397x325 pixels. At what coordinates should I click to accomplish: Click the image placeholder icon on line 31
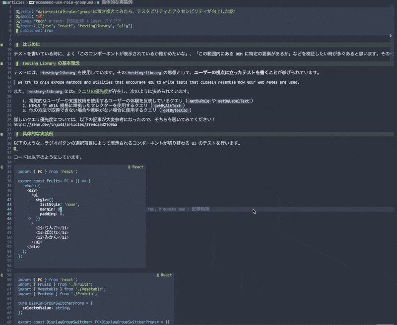(15, 148)
